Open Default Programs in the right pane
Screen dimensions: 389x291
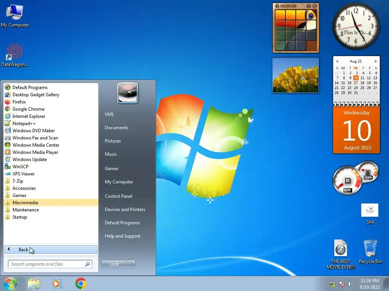[x=122, y=223]
